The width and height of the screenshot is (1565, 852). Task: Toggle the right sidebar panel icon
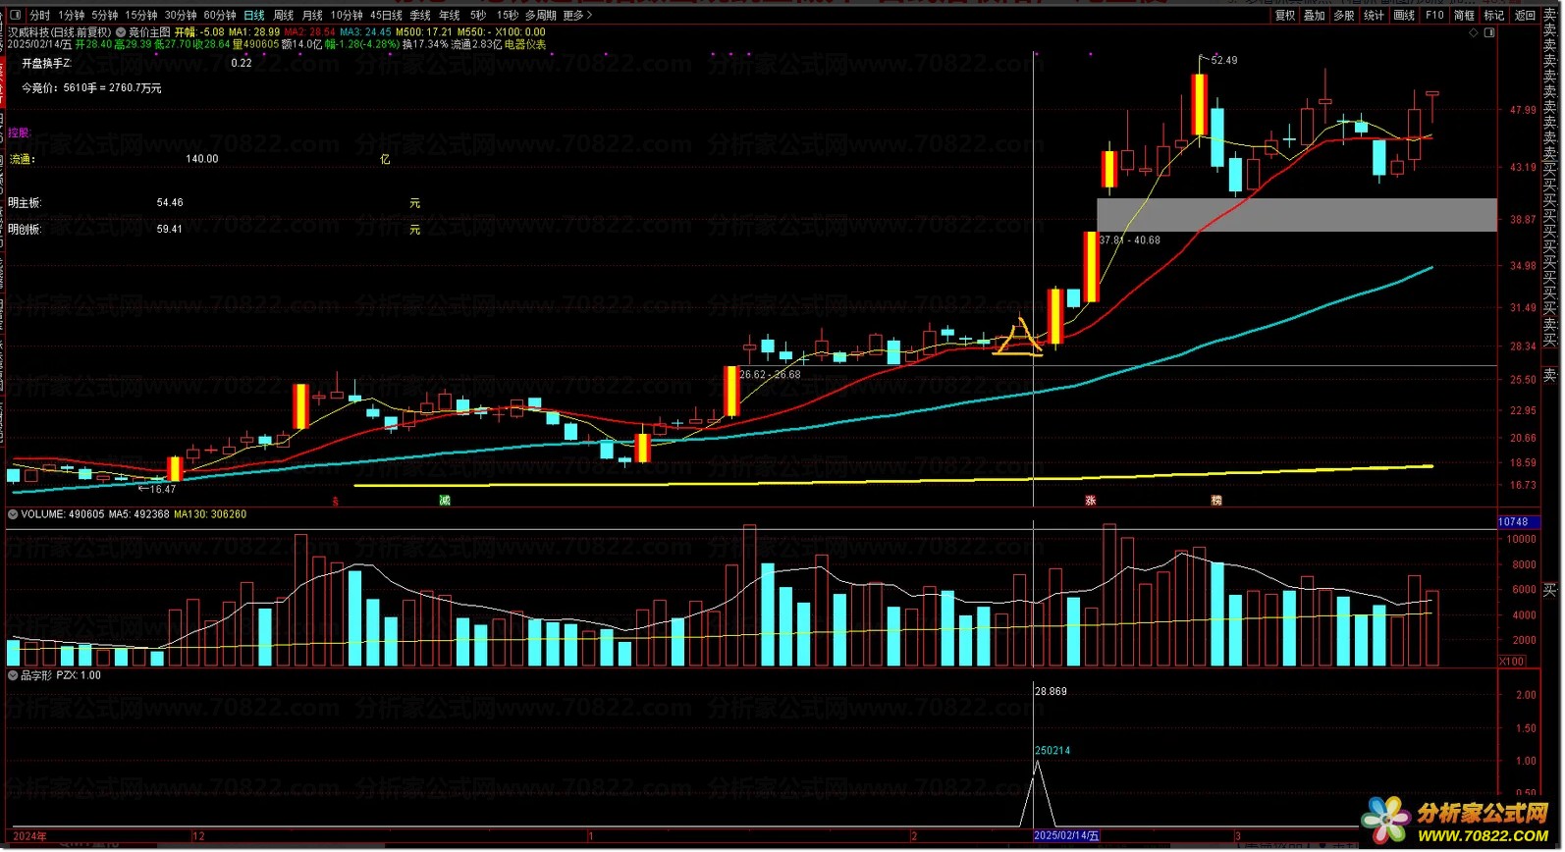[x=1489, y=32]
